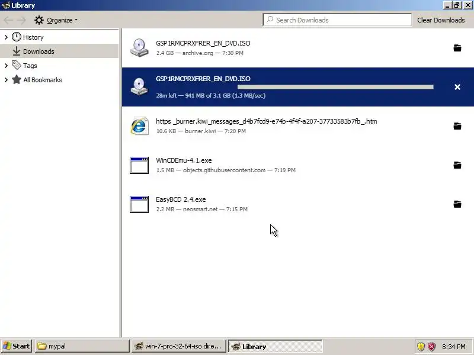The height and width of the screenshot is (355, 474).
Task: Open the Organize dropdown menu
Action: pyautogui.click(x=56, y=20)
